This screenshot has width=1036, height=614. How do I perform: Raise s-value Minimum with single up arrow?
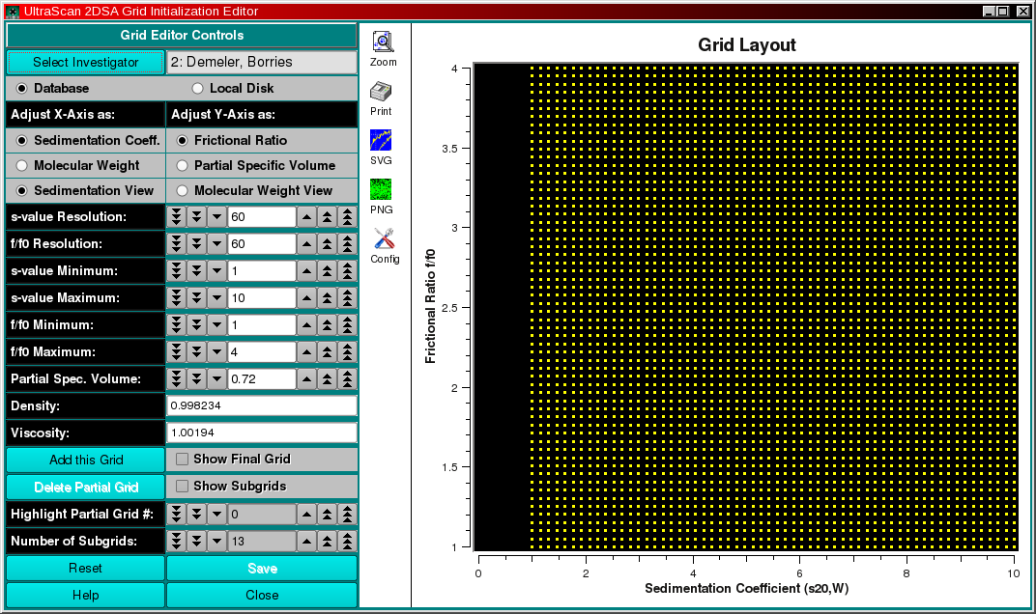click(306, 271)
